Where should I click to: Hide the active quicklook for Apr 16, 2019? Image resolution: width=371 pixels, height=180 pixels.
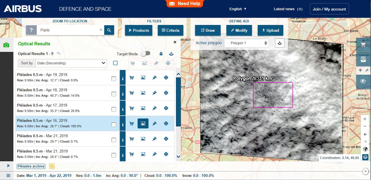click(143, 124)
